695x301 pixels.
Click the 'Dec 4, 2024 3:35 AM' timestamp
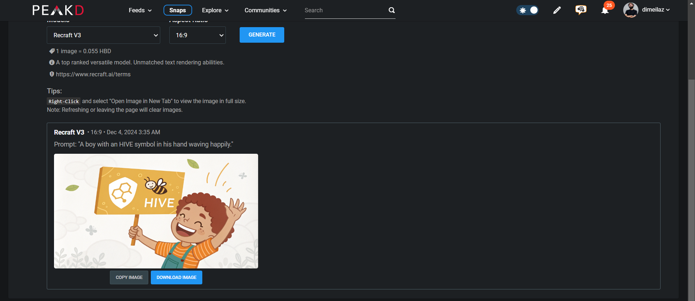point(133,132)
